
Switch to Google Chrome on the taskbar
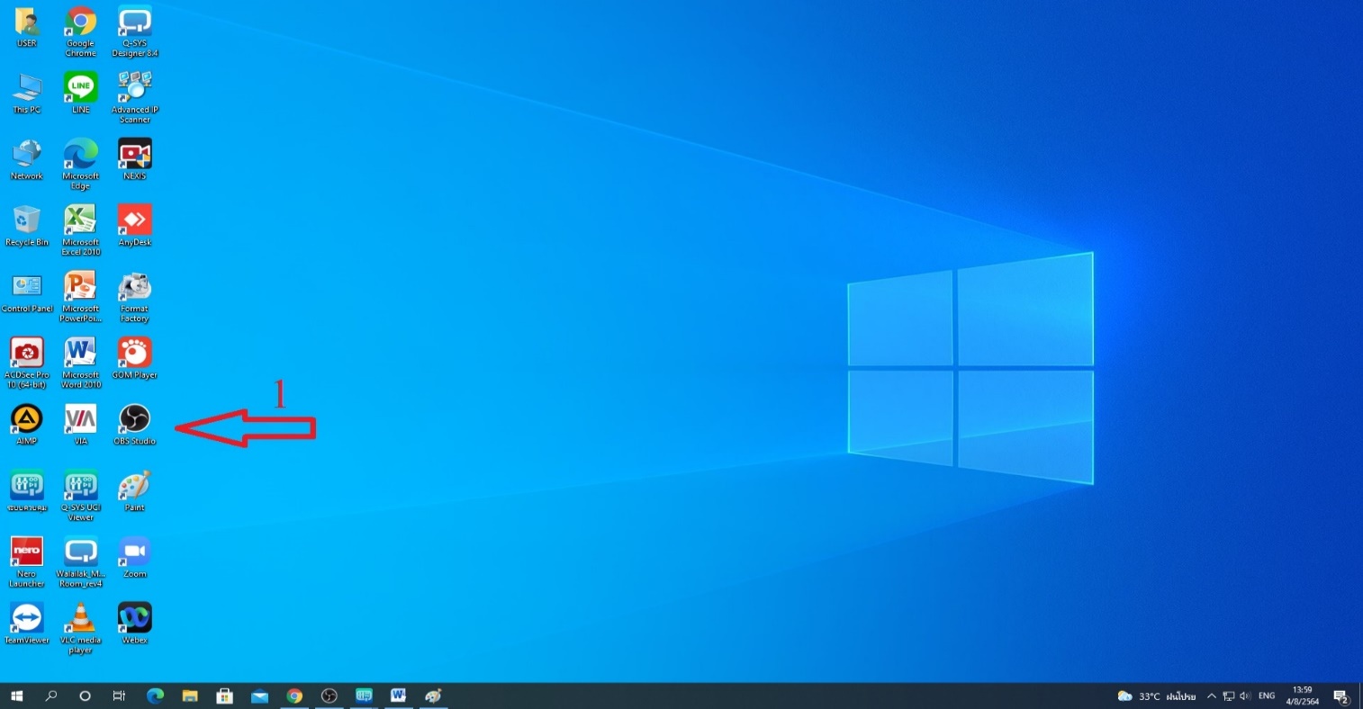pos(294,696)
